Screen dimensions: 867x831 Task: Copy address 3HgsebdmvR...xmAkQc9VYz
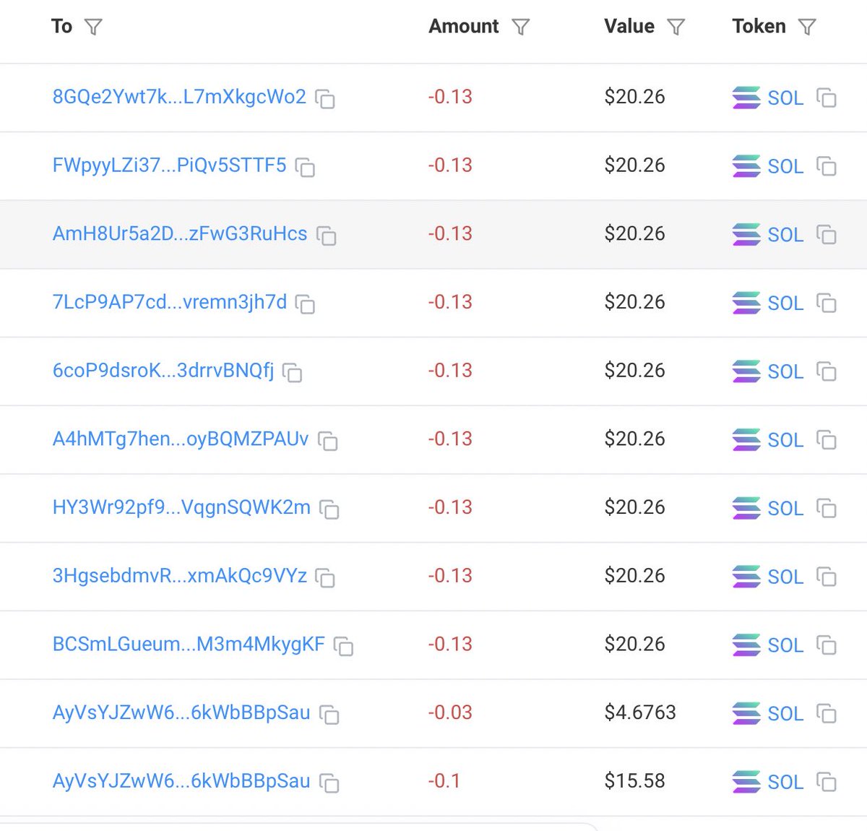(x=325, y=577)
